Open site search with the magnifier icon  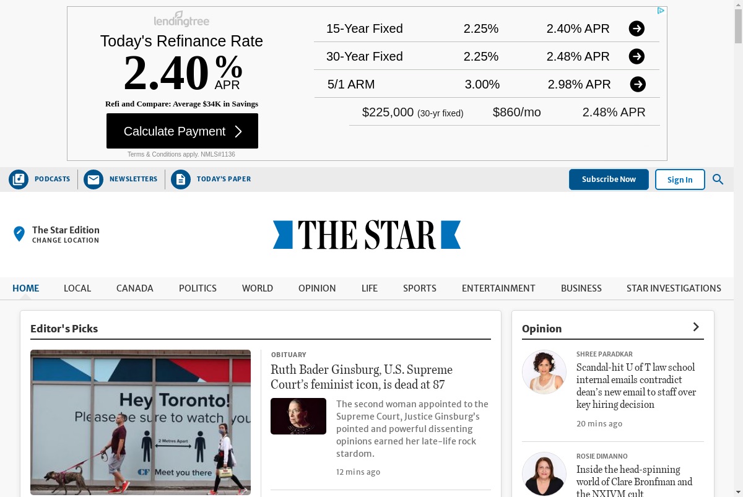pos(718,179)
